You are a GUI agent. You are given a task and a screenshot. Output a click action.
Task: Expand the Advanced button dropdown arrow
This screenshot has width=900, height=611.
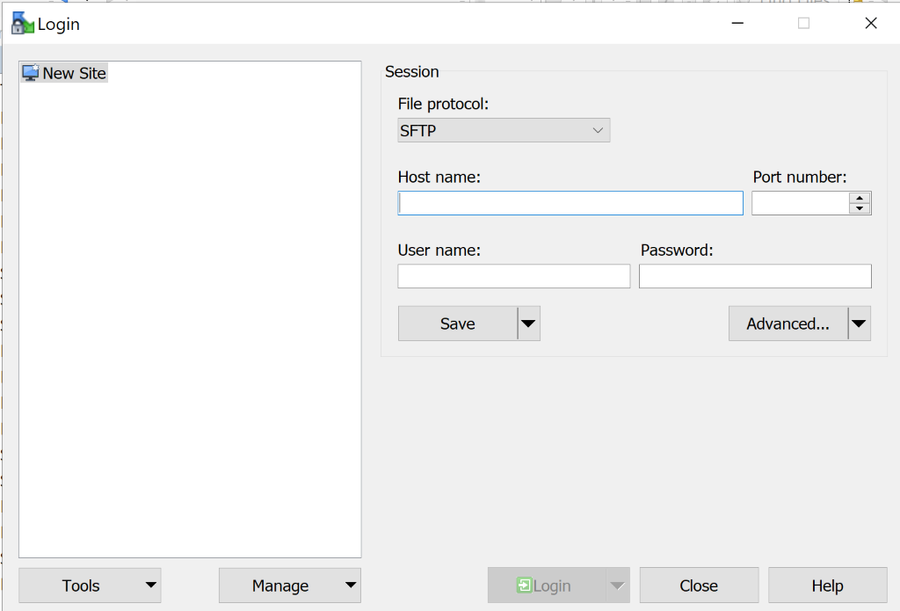[860, 324]
